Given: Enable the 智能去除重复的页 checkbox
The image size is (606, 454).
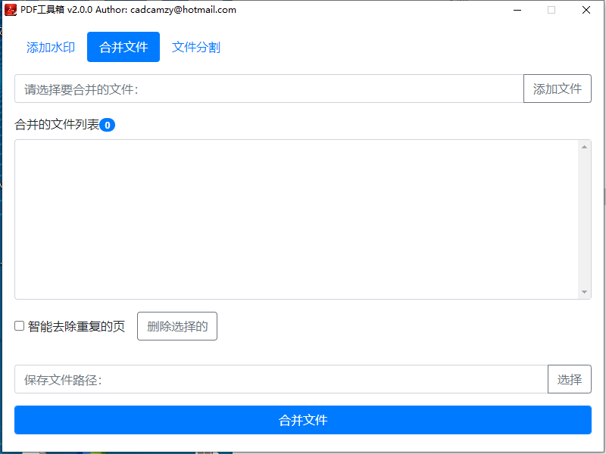Looking at the screenshot, I should [20, 326].
